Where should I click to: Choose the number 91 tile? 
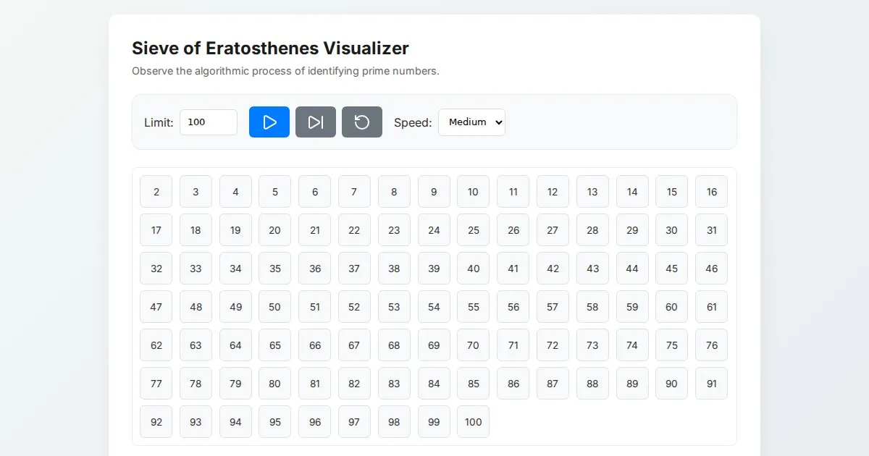(x=711, y=384)
